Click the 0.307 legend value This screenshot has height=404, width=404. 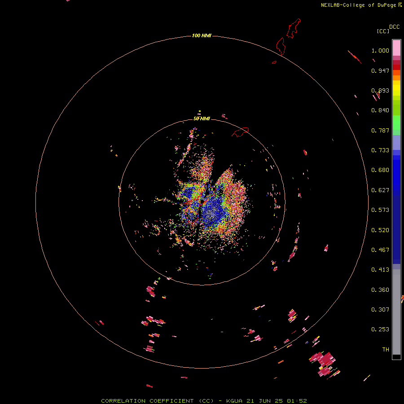tap(380, 310)
